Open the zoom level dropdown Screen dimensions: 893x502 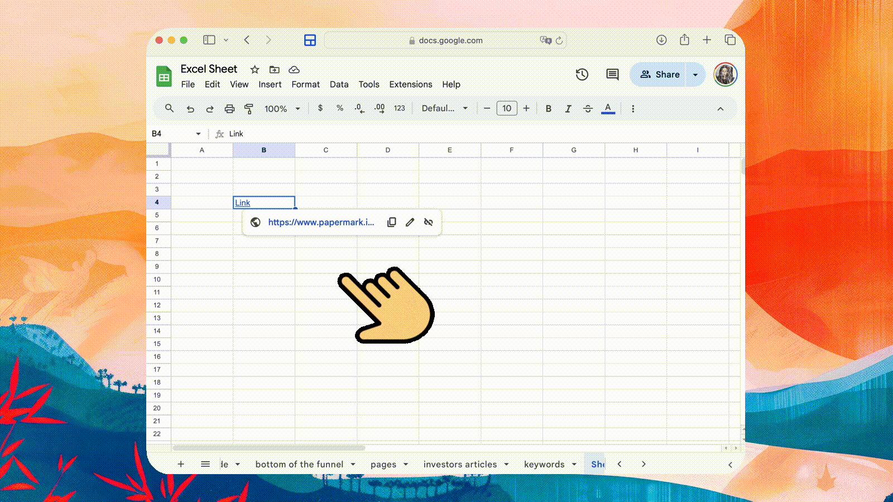282,108
